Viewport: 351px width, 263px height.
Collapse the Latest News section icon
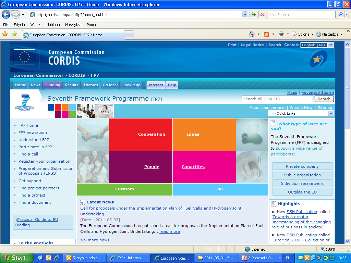pos(83,202)
